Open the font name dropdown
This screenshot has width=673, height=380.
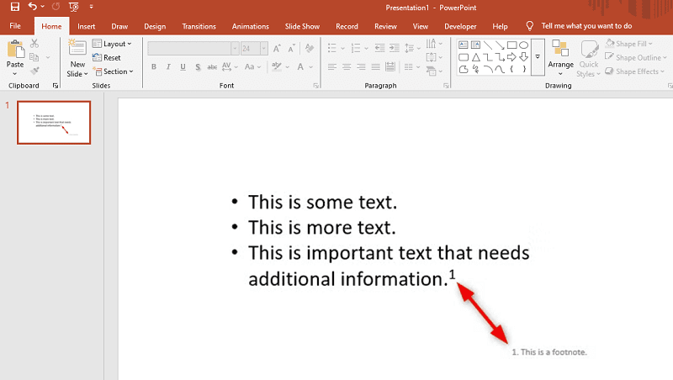[235, 49]
